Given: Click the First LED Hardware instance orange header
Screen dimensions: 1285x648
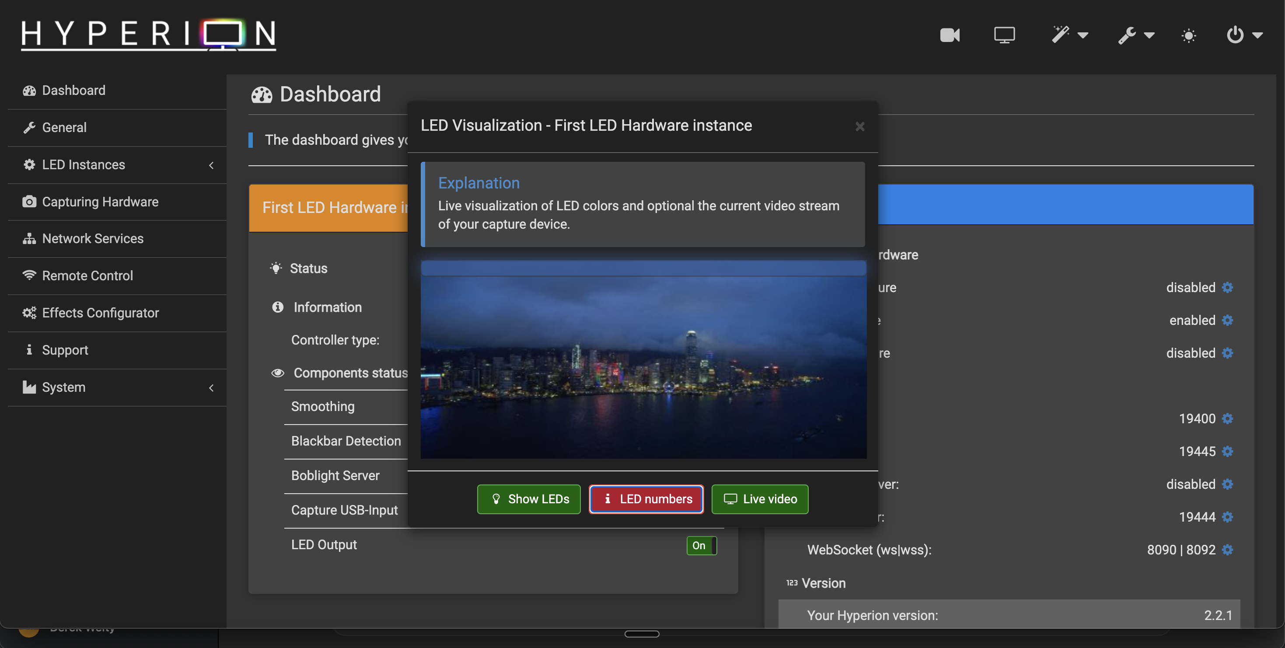Looking at the screenshot, I should (328, 208).
